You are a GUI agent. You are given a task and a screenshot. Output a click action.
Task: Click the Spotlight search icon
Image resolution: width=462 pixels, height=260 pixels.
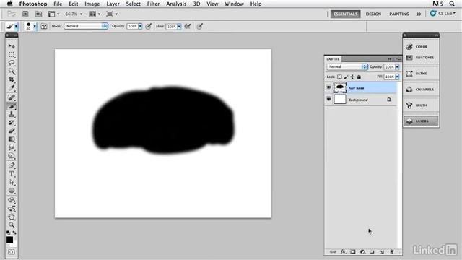(452, 4)
